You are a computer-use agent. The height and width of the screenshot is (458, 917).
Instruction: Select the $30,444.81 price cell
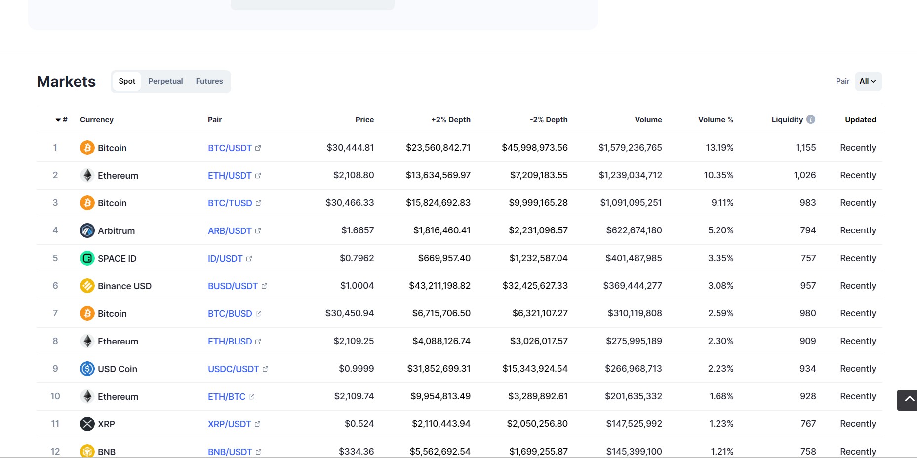pos(350,148)
